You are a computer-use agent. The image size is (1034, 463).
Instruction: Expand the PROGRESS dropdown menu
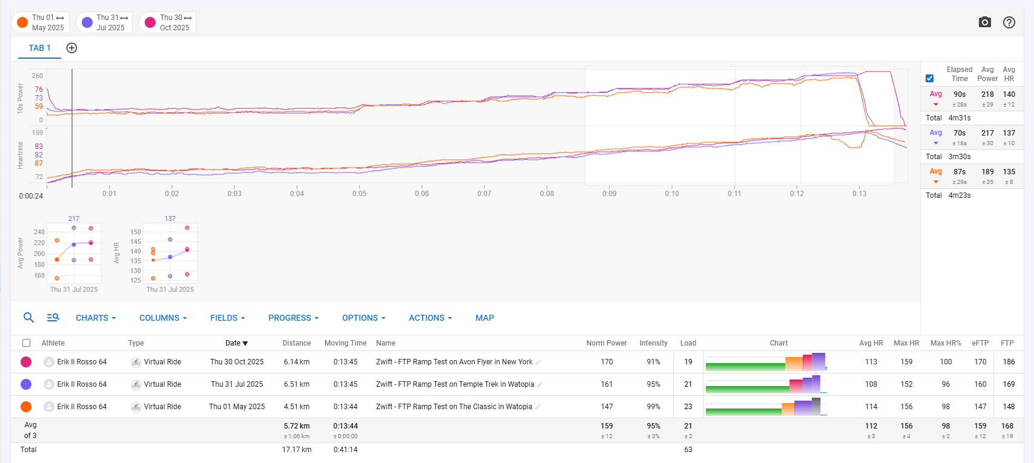click(293, 318)
